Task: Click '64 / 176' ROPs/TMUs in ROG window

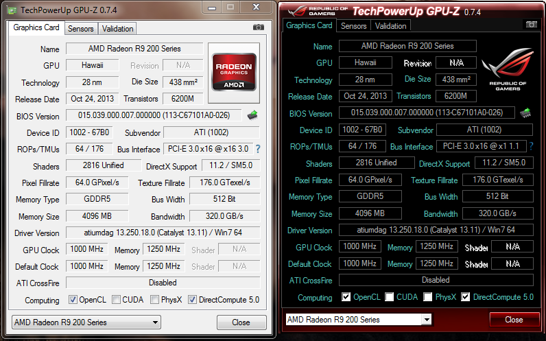Action: (362, 146)
